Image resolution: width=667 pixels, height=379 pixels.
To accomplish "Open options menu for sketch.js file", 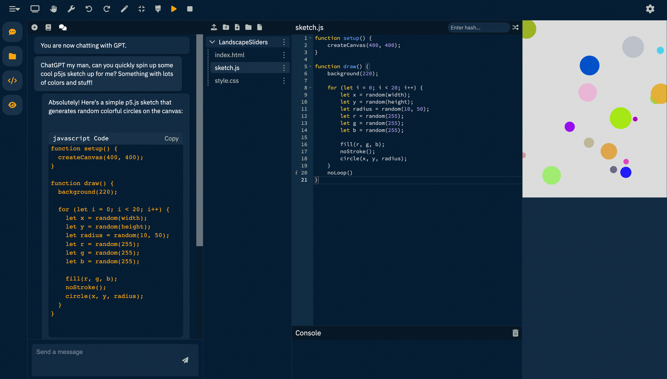I will tap(284, 68).
